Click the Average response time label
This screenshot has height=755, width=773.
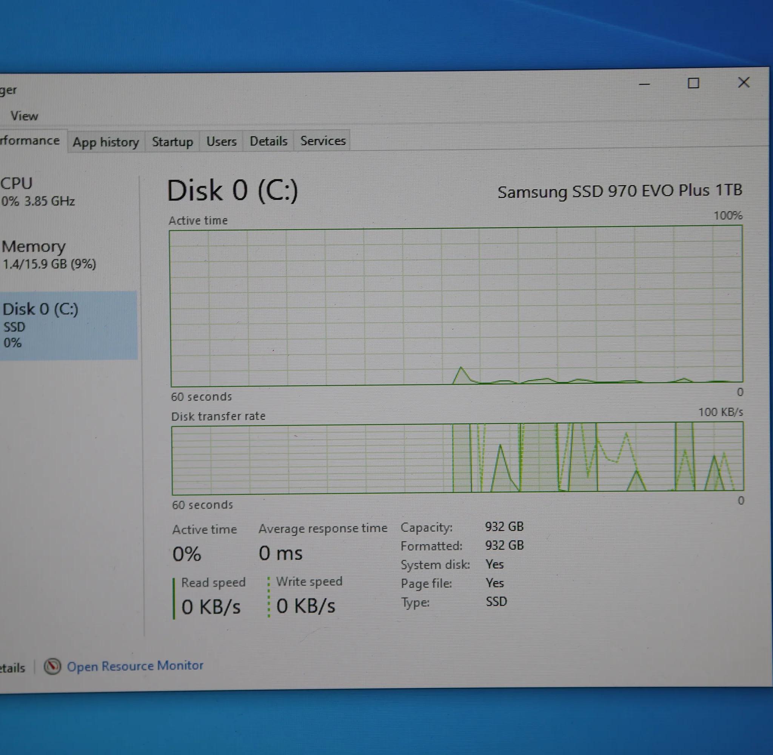click(x=323, y=528)
